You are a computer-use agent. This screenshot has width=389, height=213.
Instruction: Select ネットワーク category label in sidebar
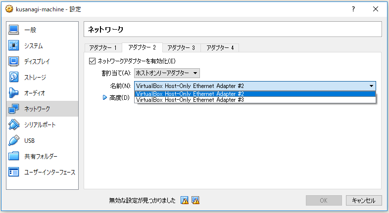(x=37, y=109)
